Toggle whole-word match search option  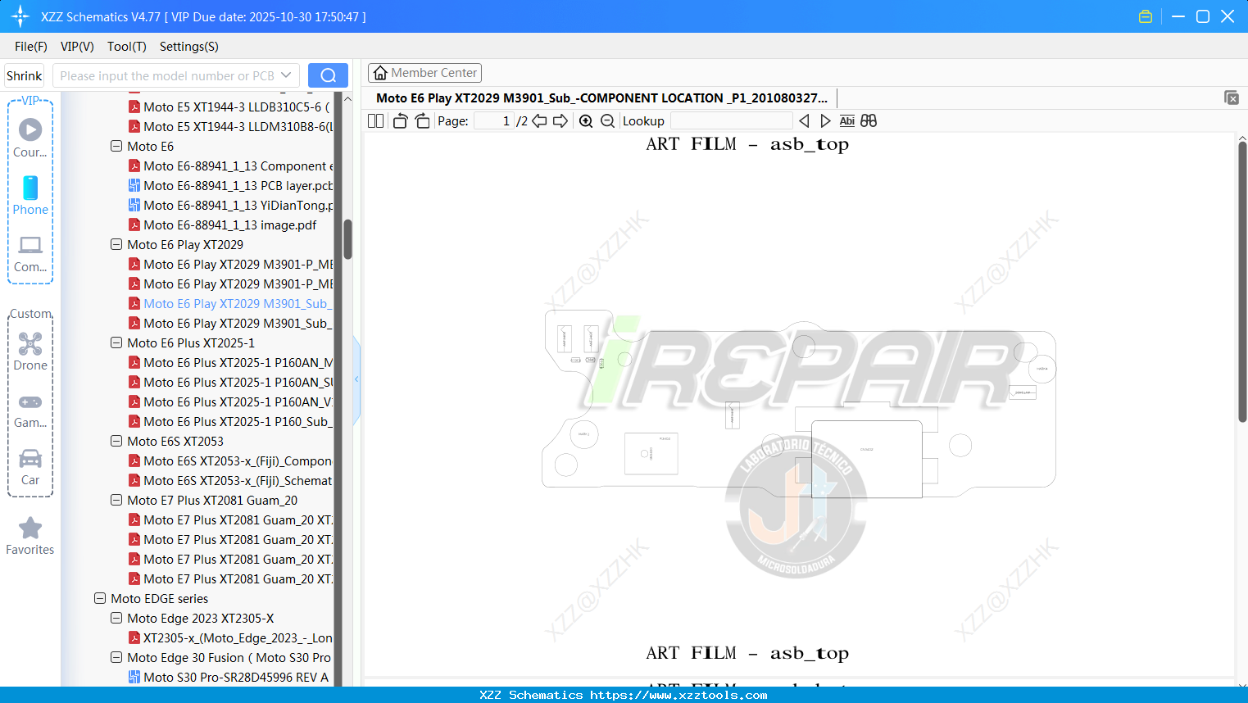(869, 120)
